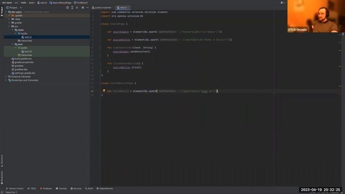345x194 pixels.
Task: Click searchButton.click() line in editor
Action: 127,67
